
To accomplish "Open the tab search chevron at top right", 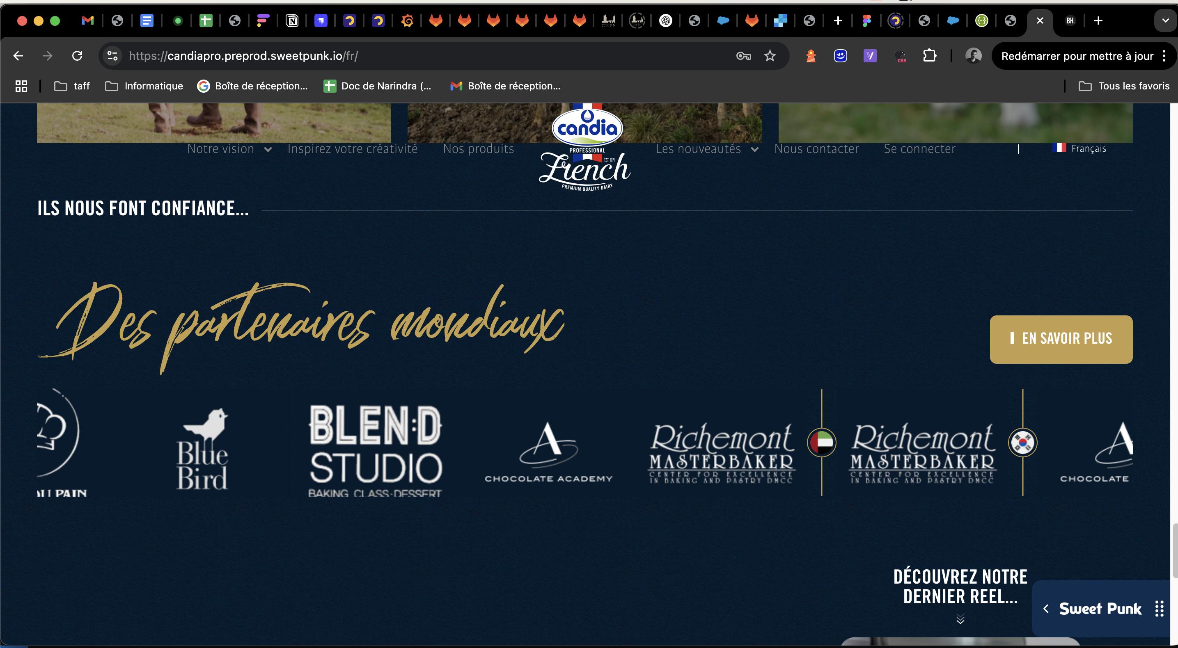I will point(1165,21).
